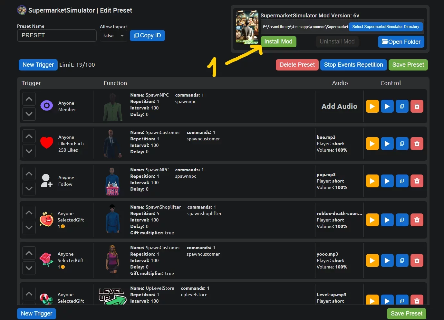Click Delete Preset
This screenshot has height=320, width=444.
[x=297, y=65]
